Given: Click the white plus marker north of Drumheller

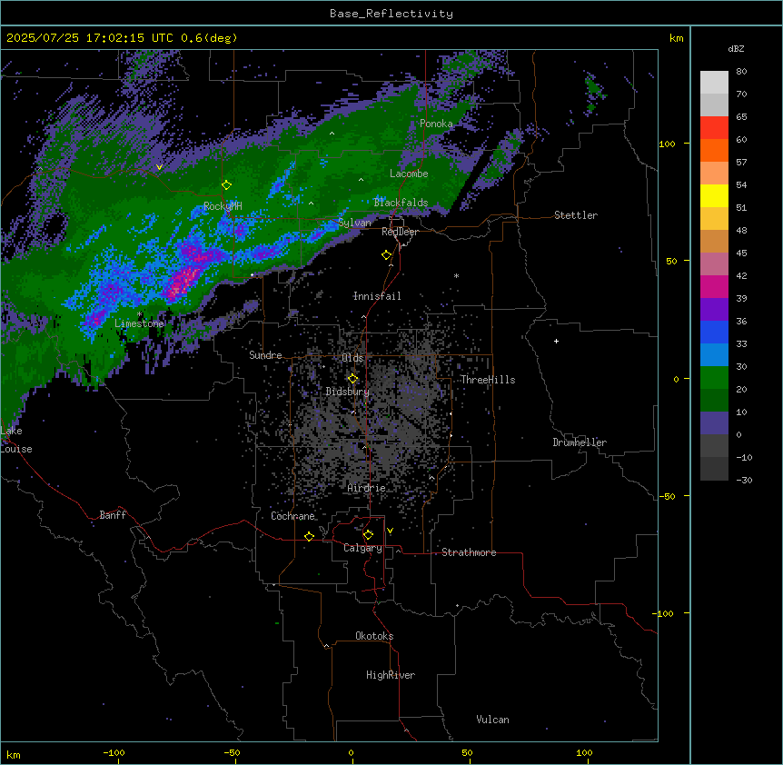Looking at the screenshot, I should [x=556, y=341].
